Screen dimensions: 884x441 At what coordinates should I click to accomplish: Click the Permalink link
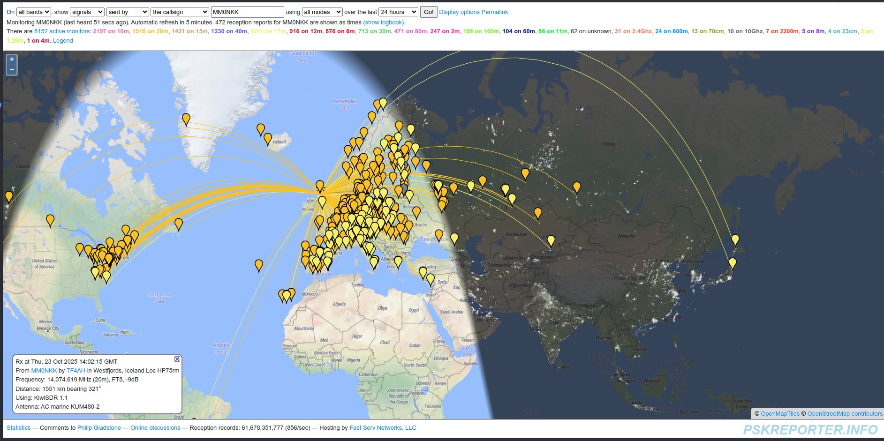[x=495, y=12]
